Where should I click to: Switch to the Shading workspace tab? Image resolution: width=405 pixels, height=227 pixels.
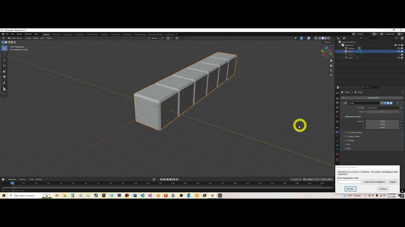pyautogui.click(x=104, y=34)
